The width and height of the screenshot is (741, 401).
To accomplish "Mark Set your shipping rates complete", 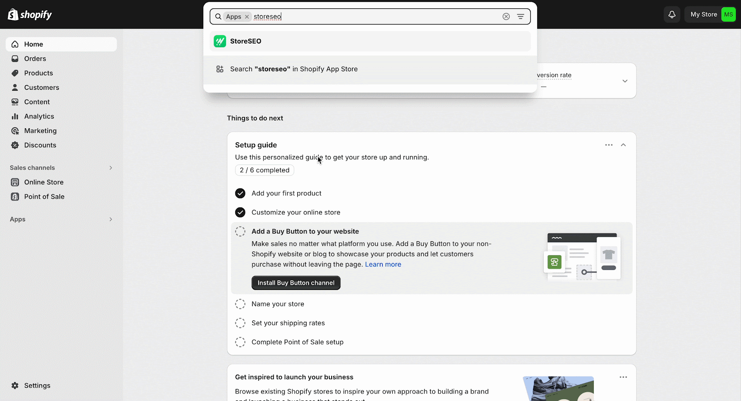I will (x=240, y=323).
